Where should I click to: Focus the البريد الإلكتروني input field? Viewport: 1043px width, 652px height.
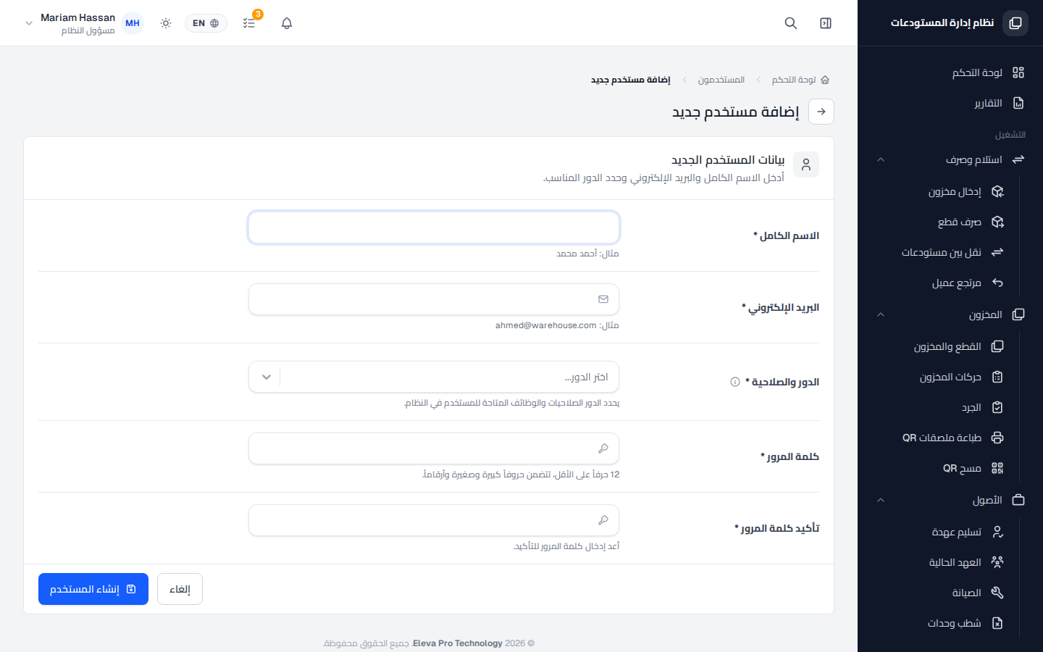[x=434, y=299]
